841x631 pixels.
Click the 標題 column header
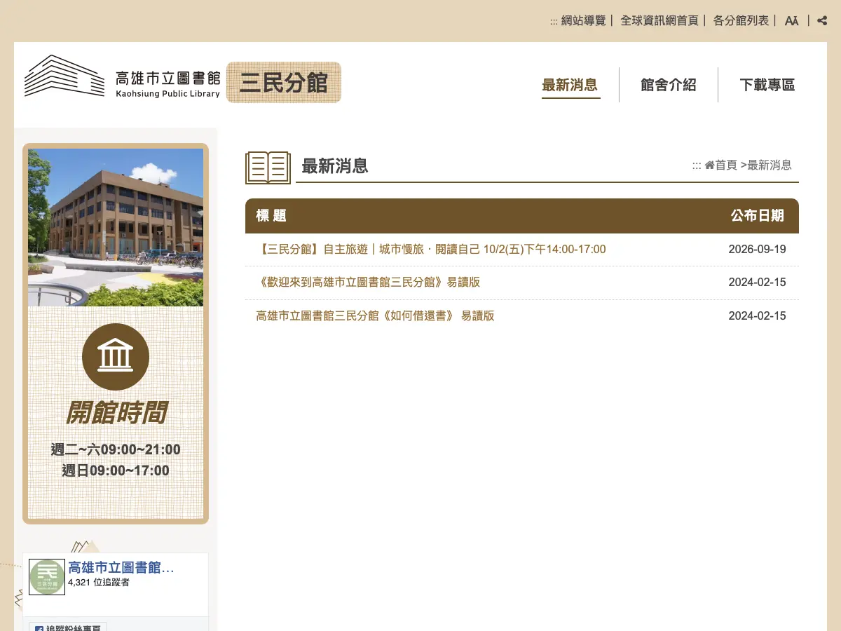271,216
